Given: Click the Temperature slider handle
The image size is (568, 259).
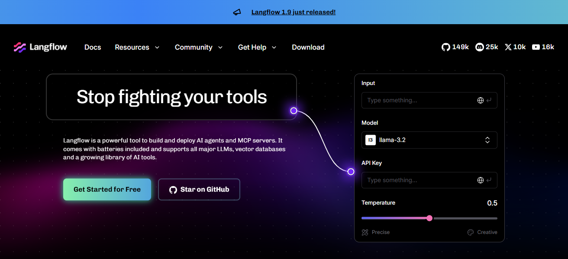Looking at the screenshot, I should (x=429, y=218).
